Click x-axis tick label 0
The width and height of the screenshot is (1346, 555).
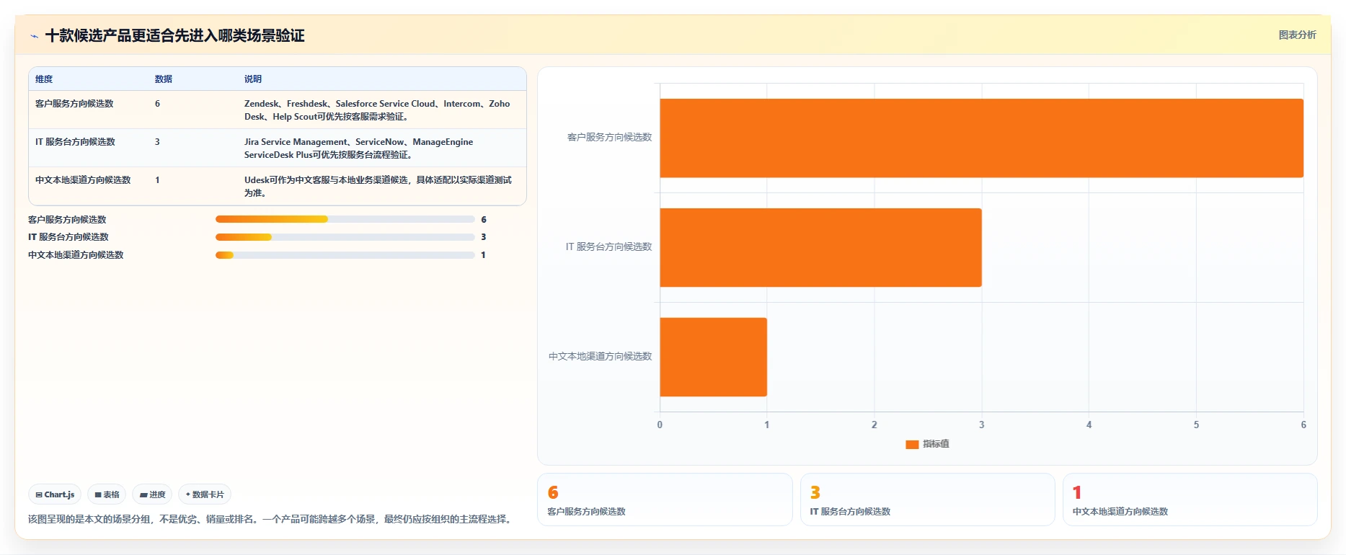click(660, 425)
